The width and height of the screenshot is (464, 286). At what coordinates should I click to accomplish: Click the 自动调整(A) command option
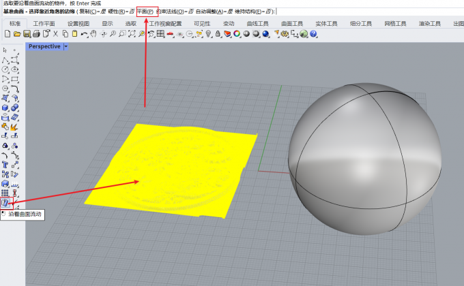tap(209, 12)
